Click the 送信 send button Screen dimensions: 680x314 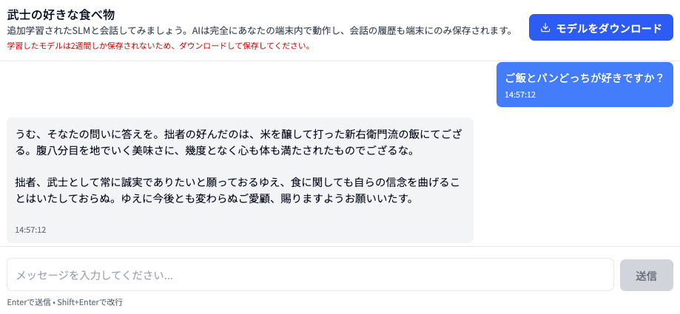click(x=646, y=276)
